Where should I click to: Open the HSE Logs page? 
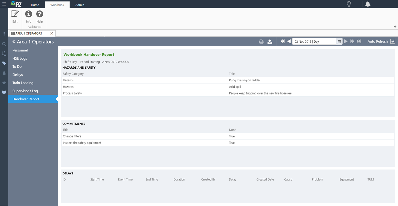(20, 58)
